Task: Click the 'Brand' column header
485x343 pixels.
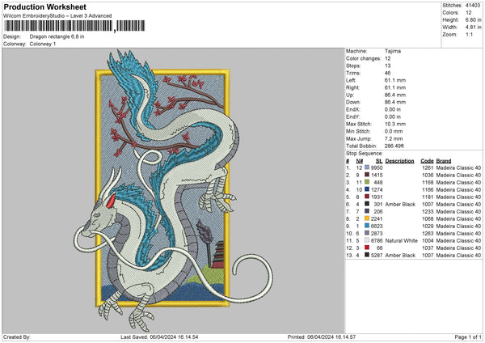Action: (444, 161)
